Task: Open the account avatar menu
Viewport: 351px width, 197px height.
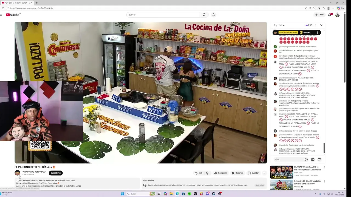Action: point(337,15)
